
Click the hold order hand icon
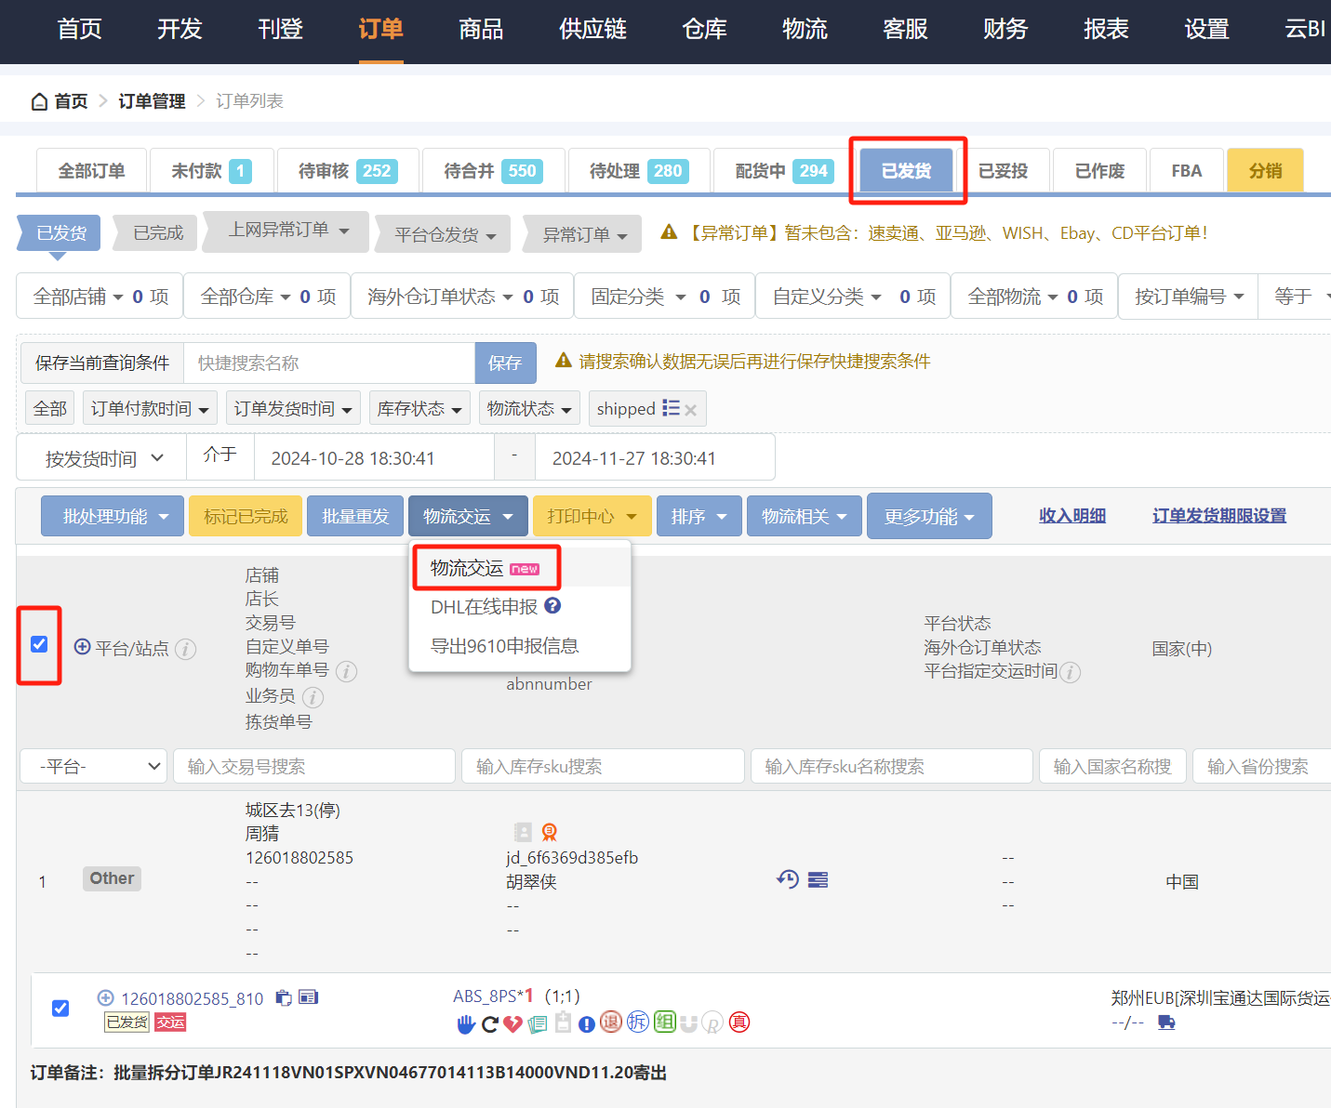[x=466, y=1022]
